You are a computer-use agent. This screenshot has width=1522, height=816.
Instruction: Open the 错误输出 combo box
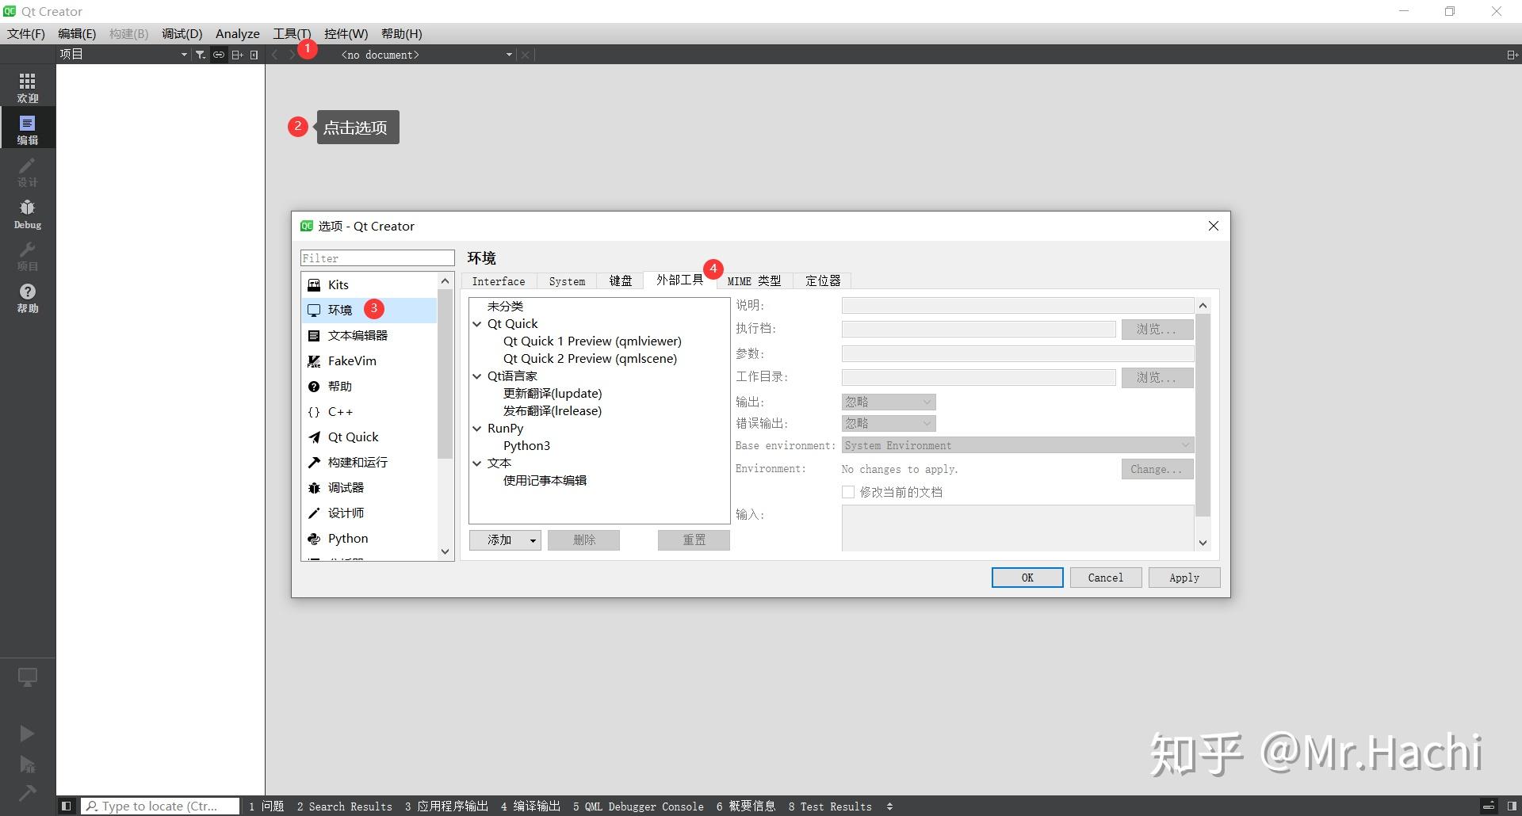click(x=888, y=424)
